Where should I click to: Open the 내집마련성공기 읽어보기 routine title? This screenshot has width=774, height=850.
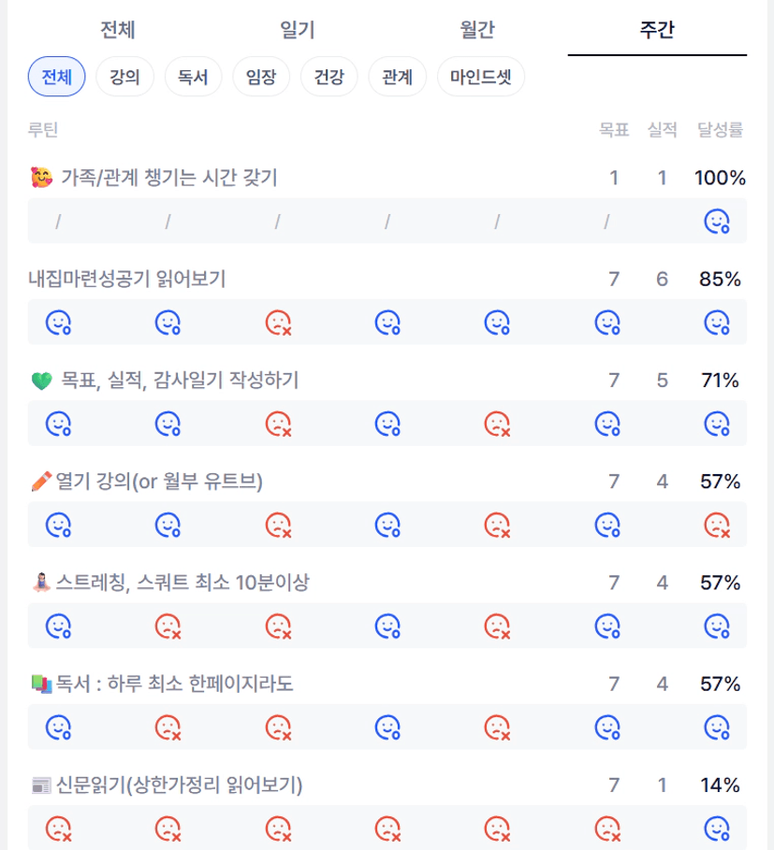127,279
